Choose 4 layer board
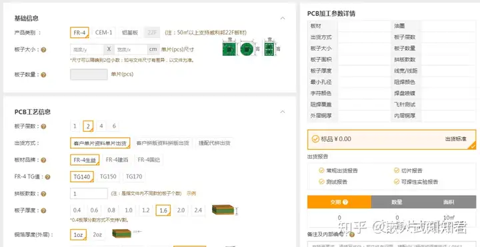This screenshot has height=247, width=480. click(x=101, y=126)
